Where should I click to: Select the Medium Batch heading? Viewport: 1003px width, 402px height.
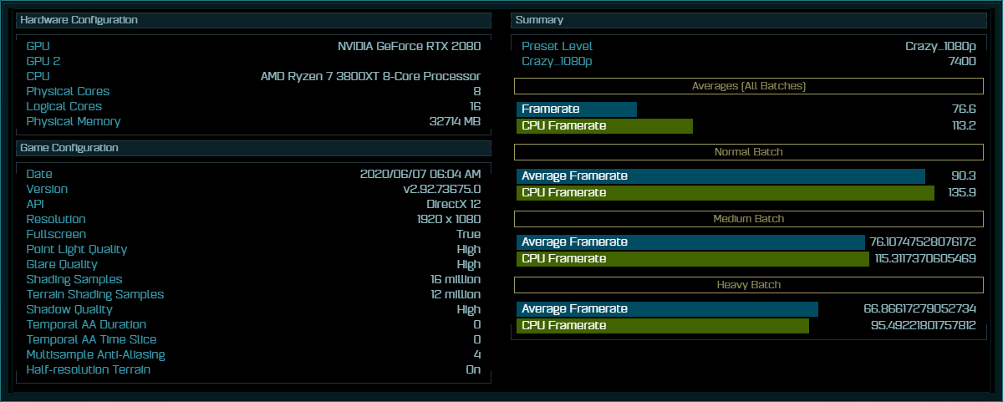[x=748, y=219]
